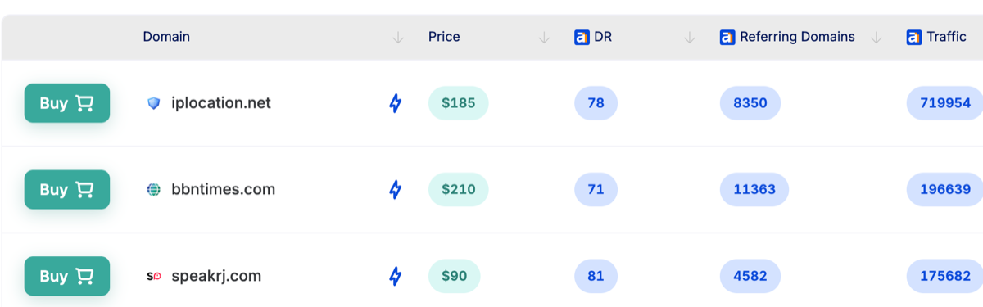Click the Price column header
Viewport: 983px width, 307px height.
pyautogui.click(x=444, y=37)
